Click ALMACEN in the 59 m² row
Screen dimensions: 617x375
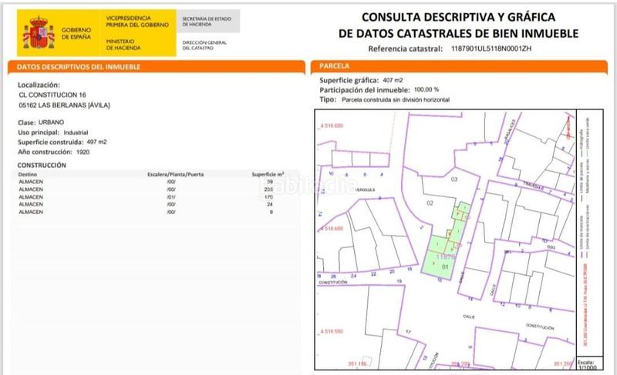tap(31, 182)
